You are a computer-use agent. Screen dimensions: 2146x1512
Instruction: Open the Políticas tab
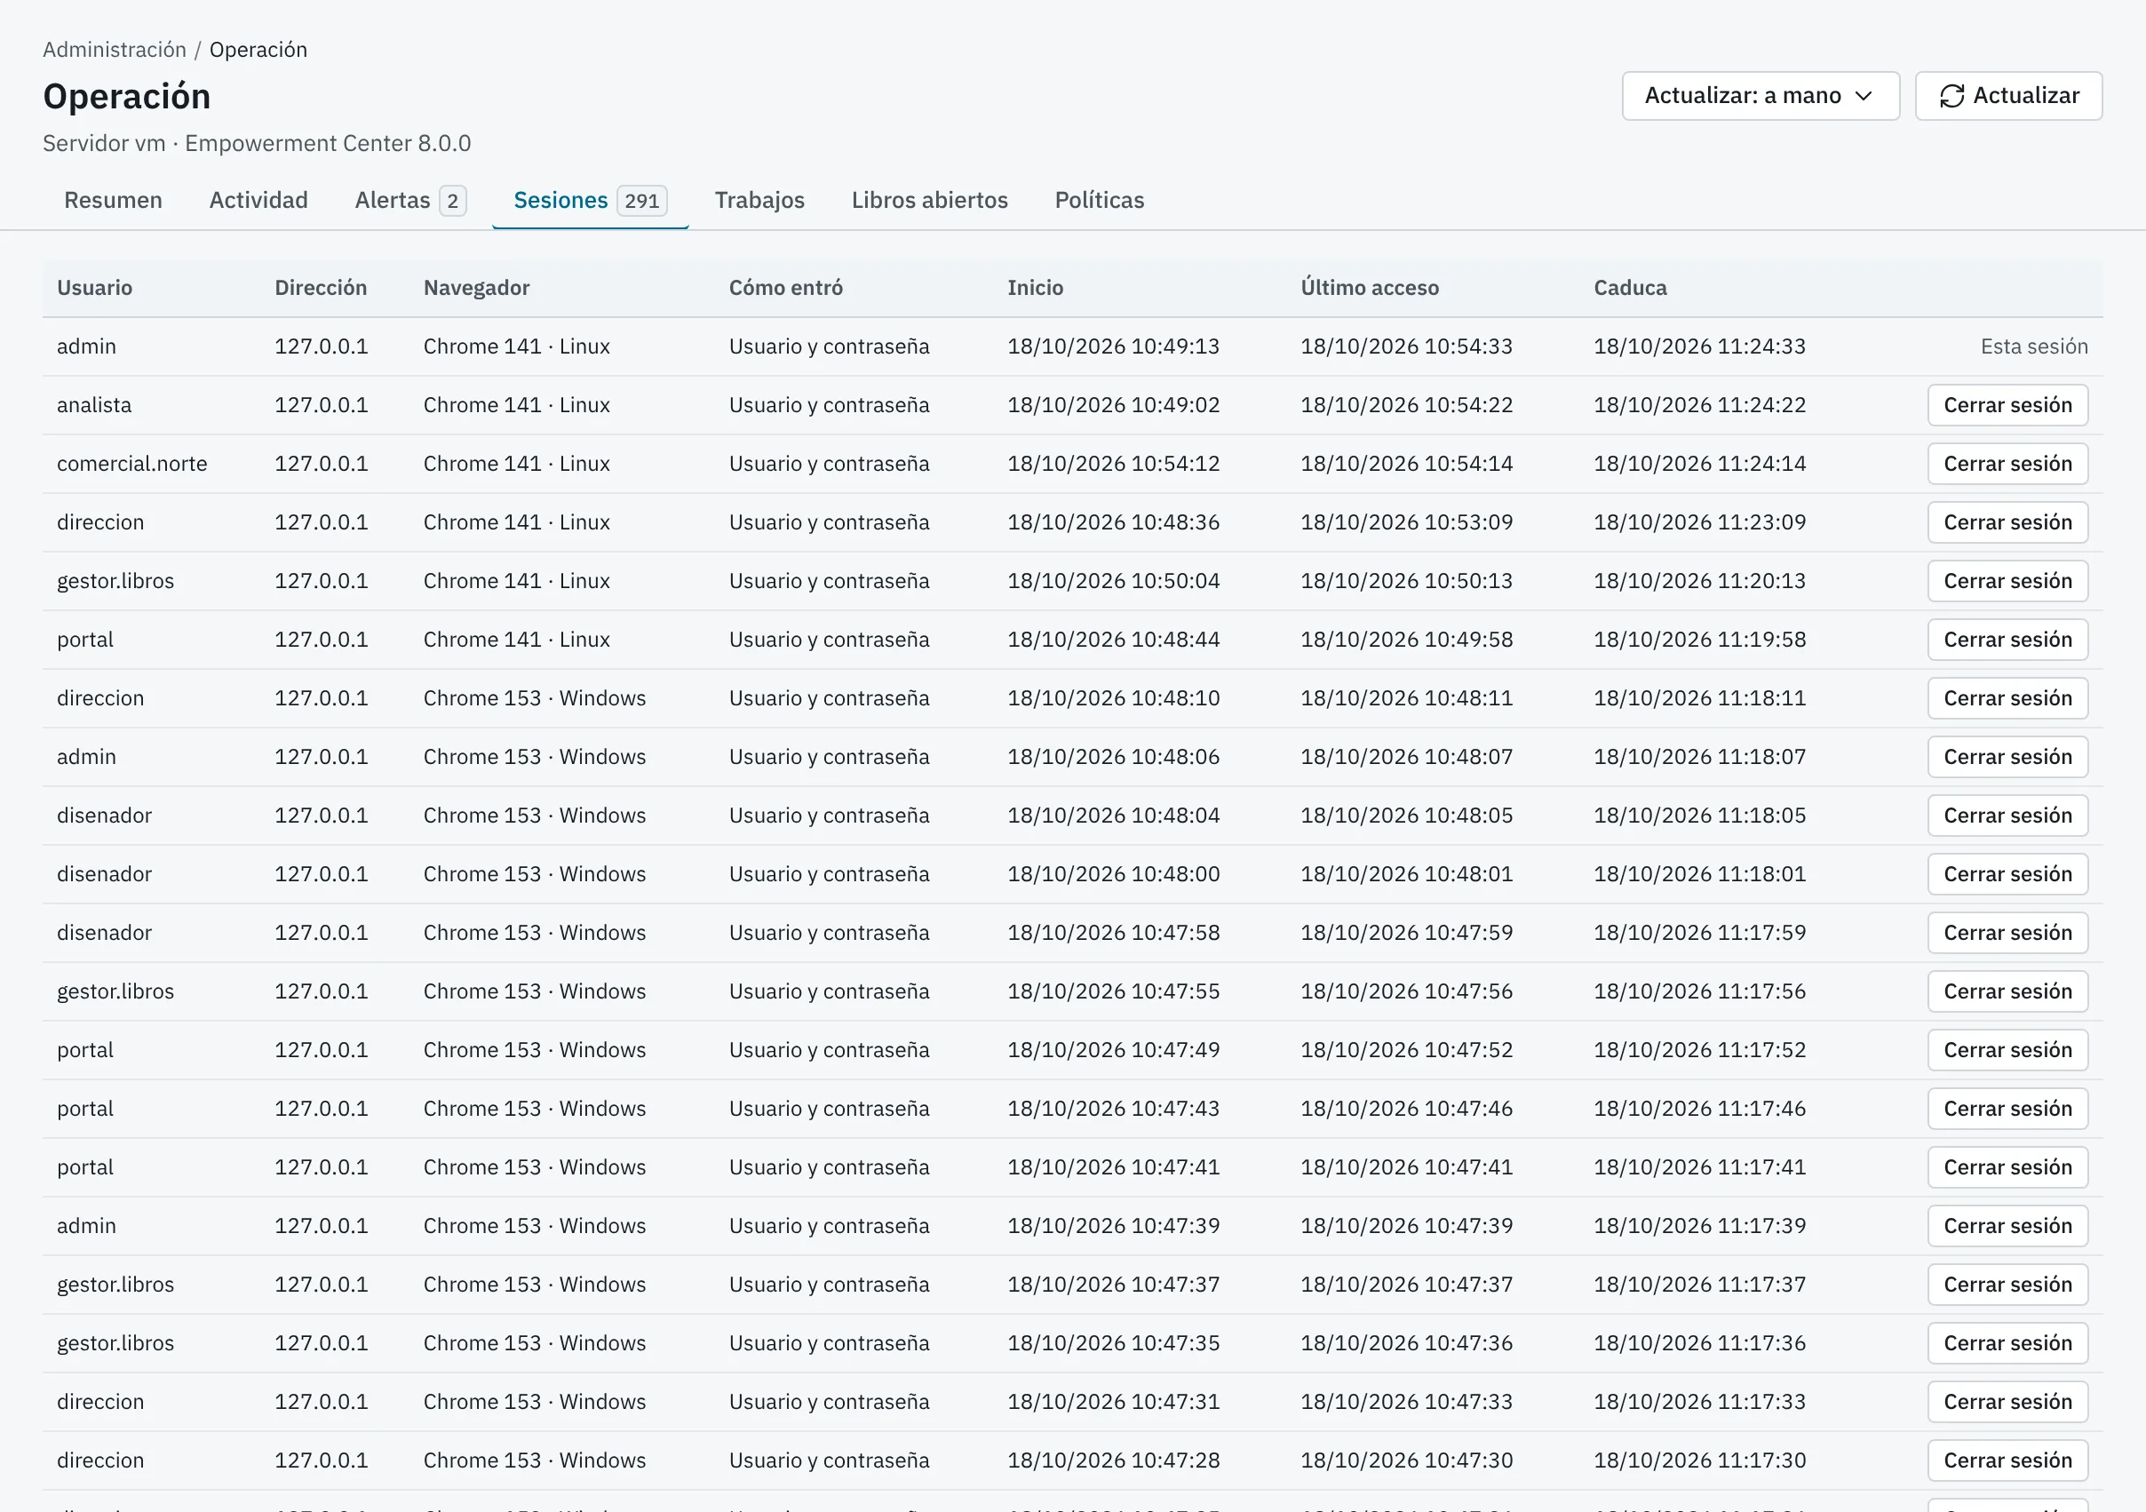pyautogui.click(x=1099, y=200)
